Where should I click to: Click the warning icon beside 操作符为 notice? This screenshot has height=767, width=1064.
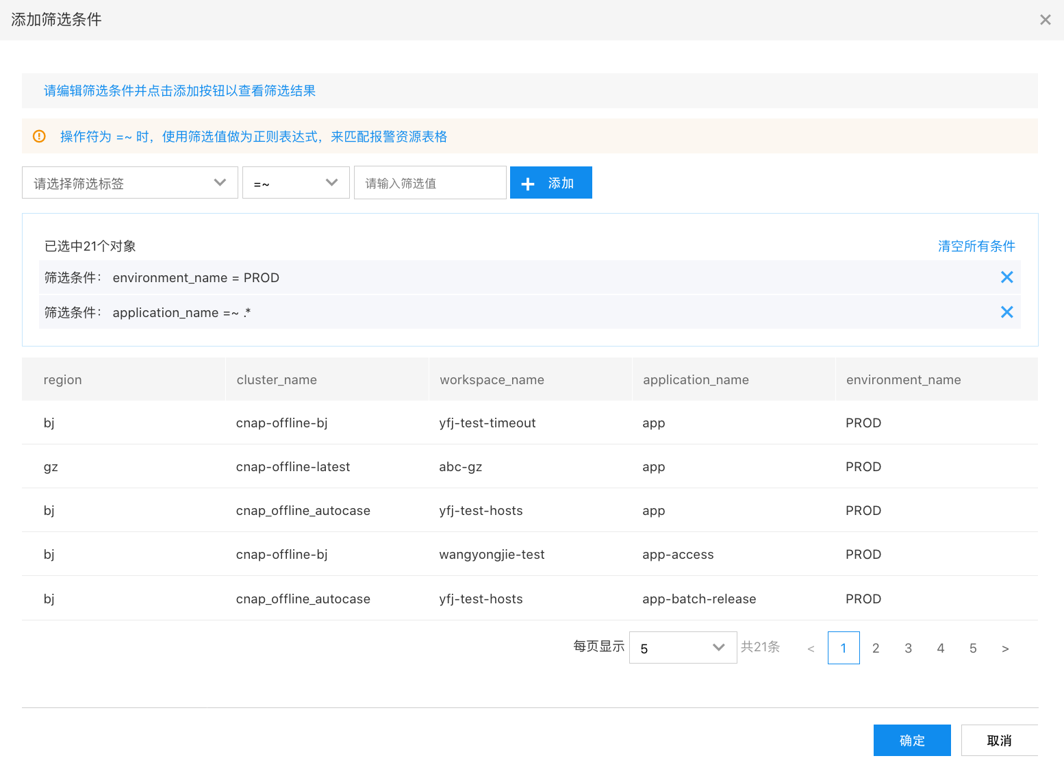[39, 136]
